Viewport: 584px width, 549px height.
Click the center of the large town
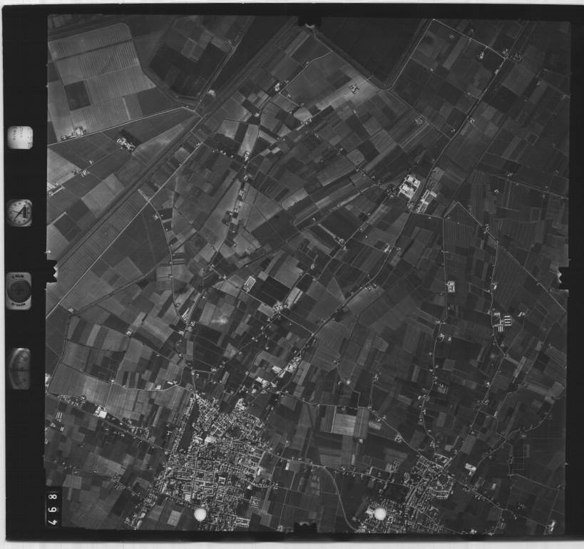point(214,463)
